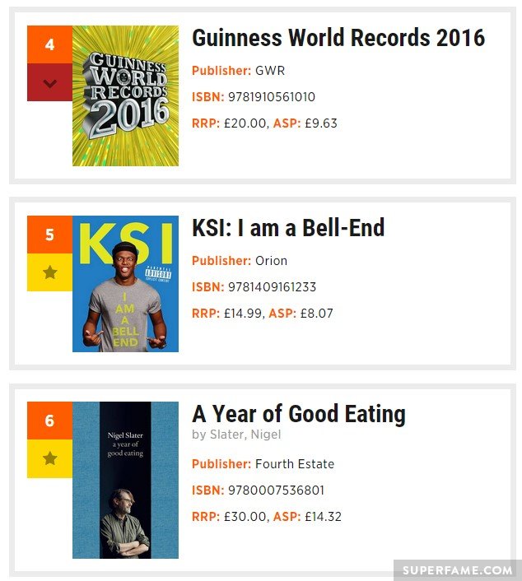Click the orange rank 5 badge
Viewport: 522px width, 581px height.
pos(49,235)
